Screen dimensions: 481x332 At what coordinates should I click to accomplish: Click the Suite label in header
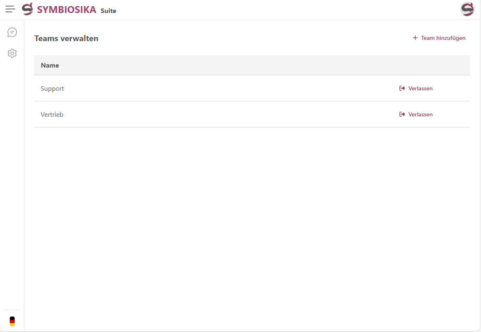[x=108, y=11]
